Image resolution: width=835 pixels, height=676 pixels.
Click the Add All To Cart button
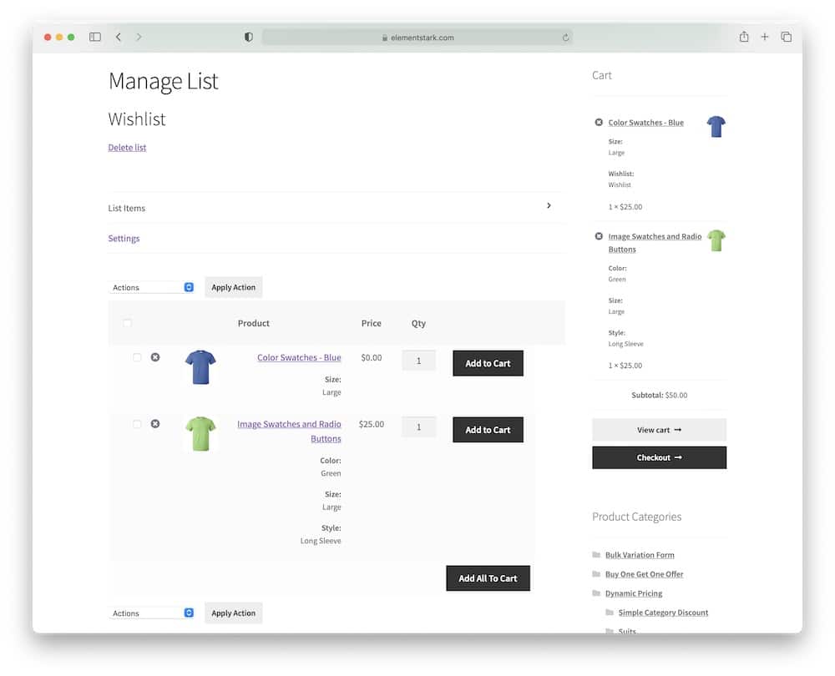click(488, 578)
